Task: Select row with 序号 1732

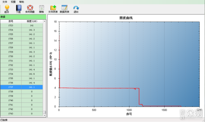Action: (21, 65)
